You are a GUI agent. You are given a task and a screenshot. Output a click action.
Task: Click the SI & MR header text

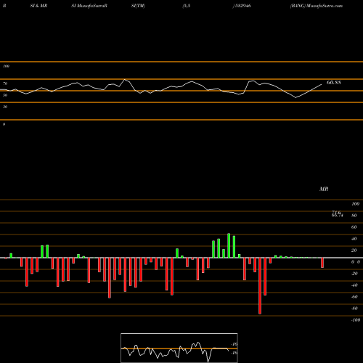click(38, 6)
